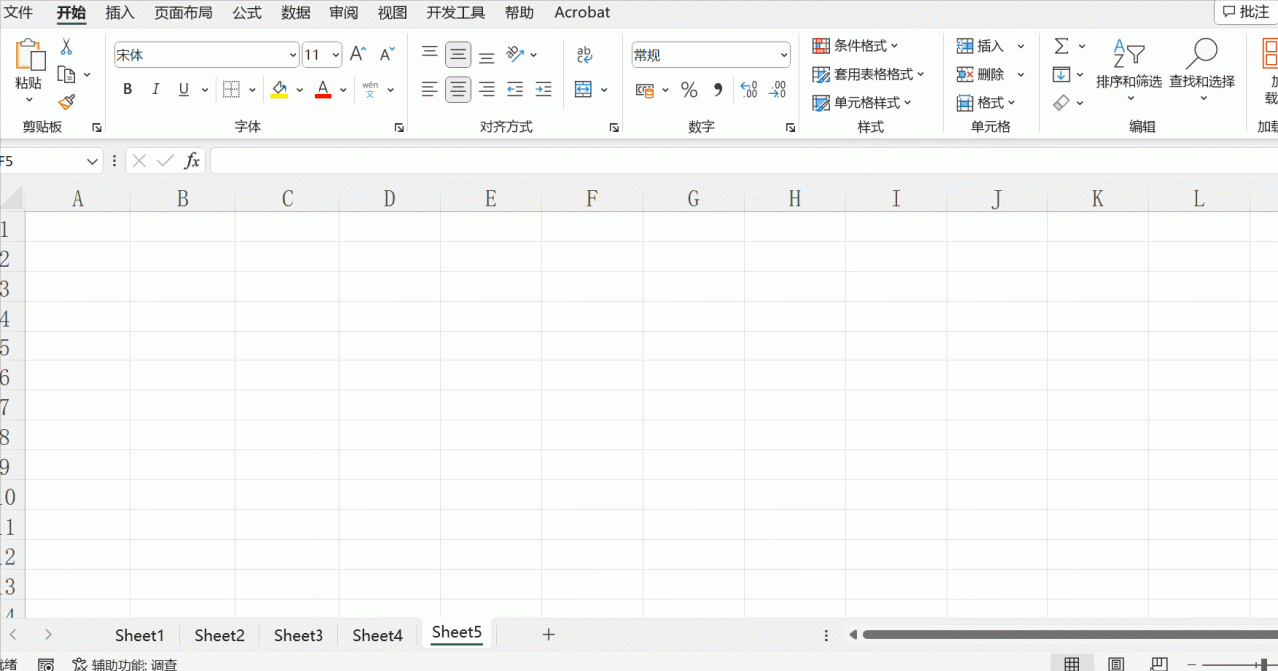Viewport: 1278px width, 671px height.
Task: Open 单元格样式 cell styles menu
Action: pyautogui.click(x=862, y=102)
